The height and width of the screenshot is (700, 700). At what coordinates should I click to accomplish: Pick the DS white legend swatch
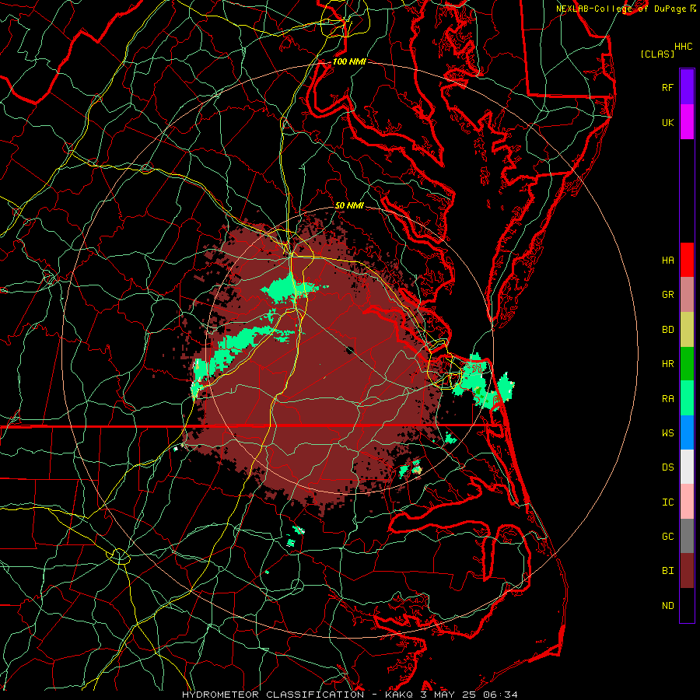pyautogui.click(x=687, y=467)
